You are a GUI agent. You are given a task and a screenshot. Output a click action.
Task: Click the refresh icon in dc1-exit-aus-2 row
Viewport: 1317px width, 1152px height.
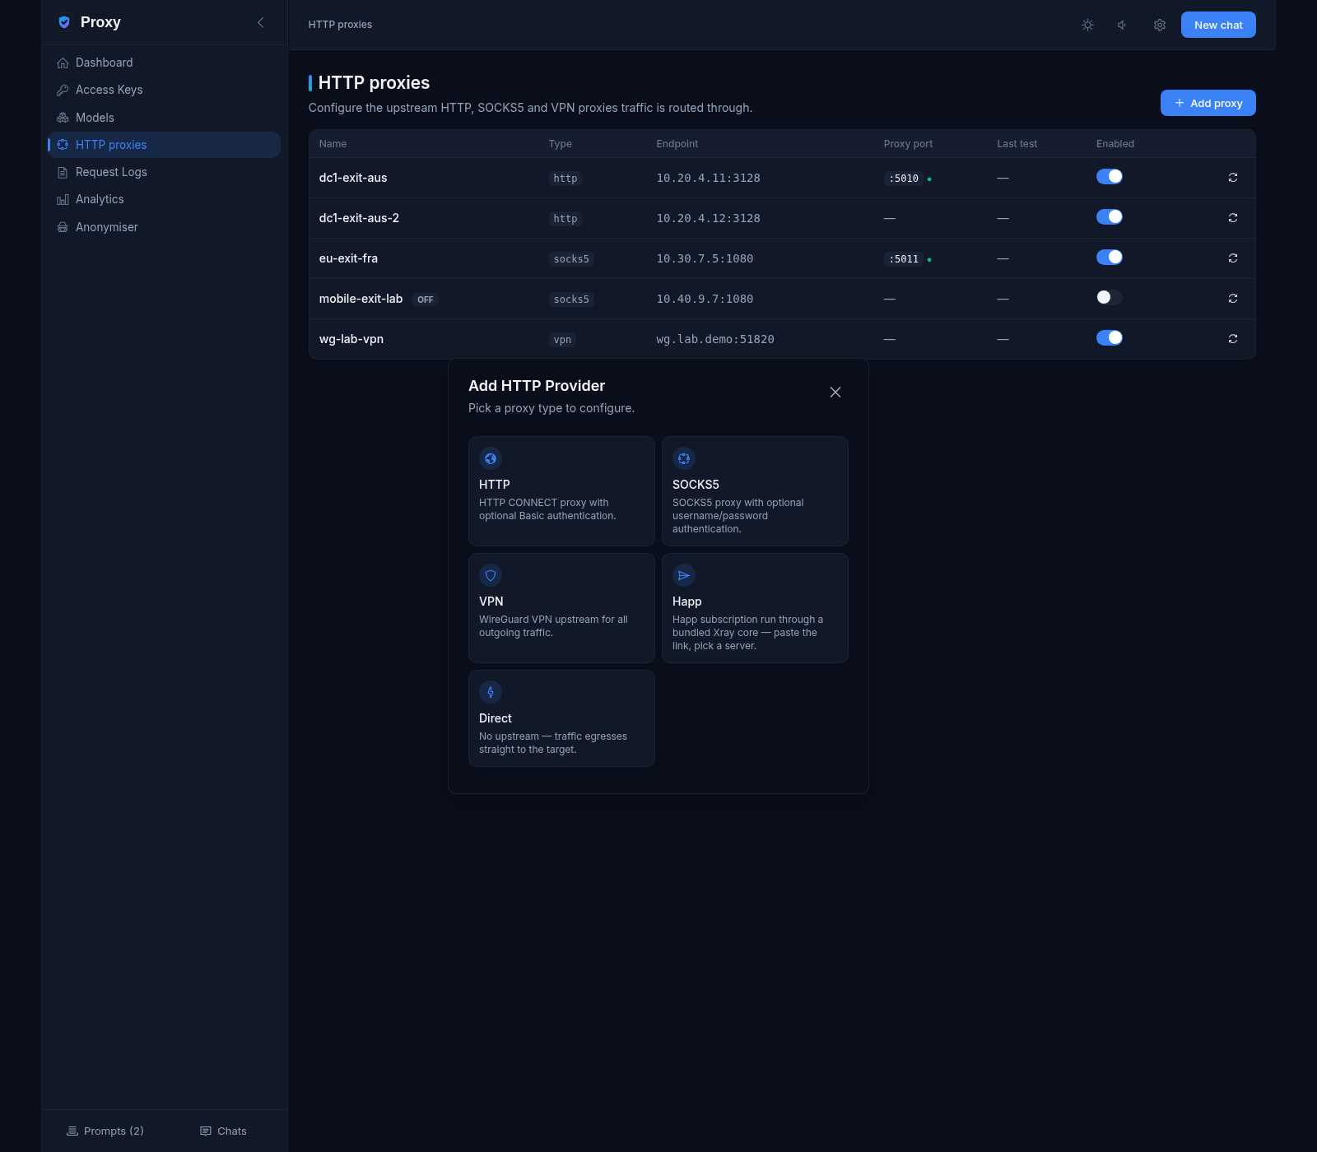click(1233, 218)
